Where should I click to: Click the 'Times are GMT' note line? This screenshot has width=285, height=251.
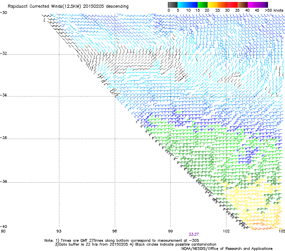tap(122, 241)
